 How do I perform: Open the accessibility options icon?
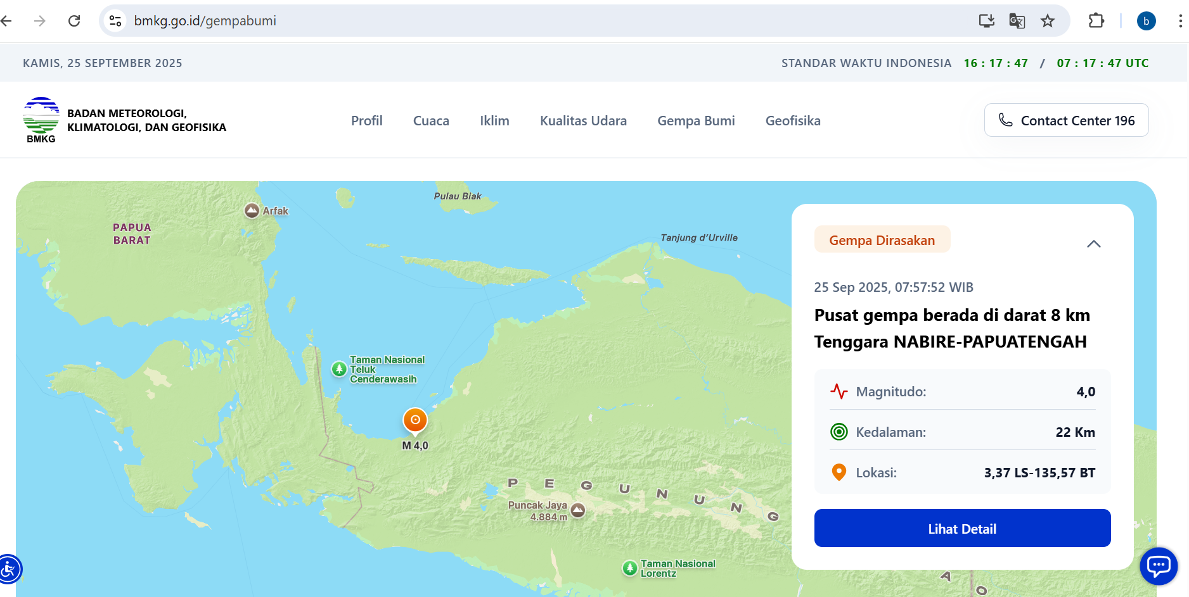[9, 569]
